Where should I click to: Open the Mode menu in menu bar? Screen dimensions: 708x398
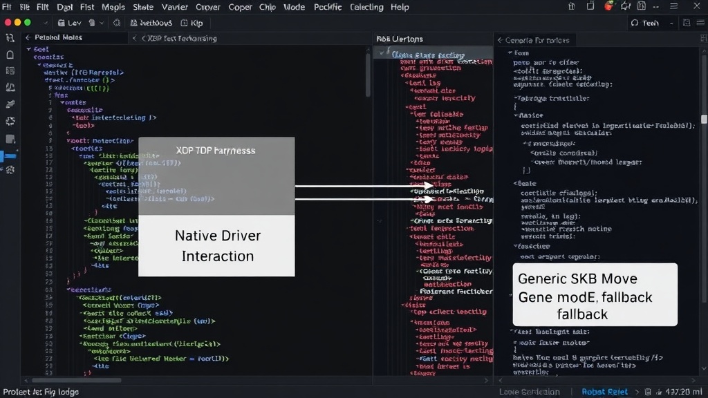click(294, 7)
